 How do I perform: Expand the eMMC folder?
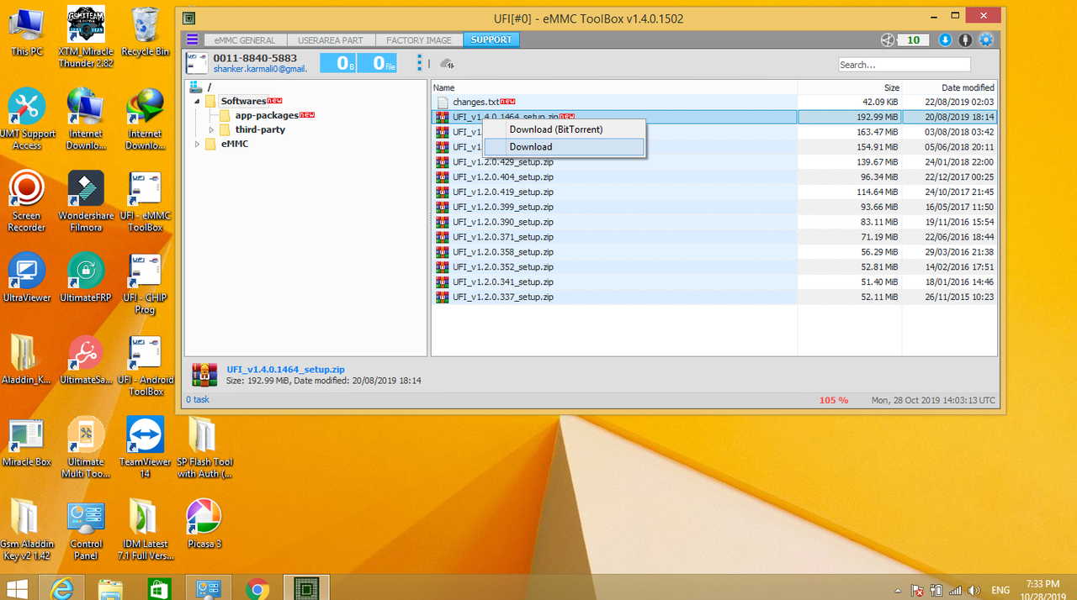(197, 144)
